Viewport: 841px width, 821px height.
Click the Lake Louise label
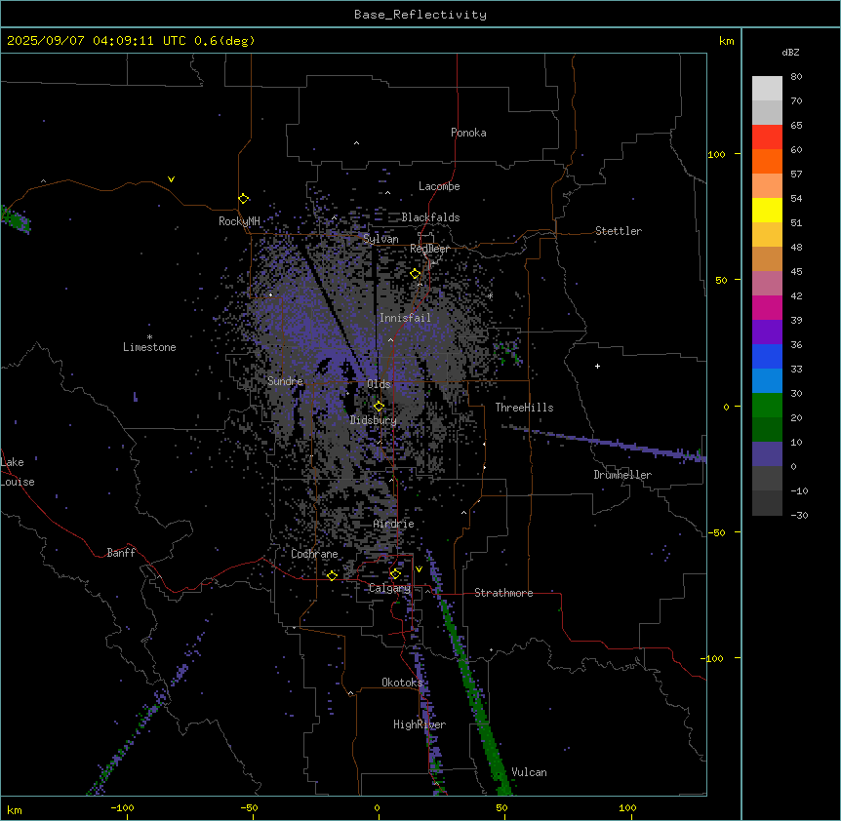[x=18, y=472]
